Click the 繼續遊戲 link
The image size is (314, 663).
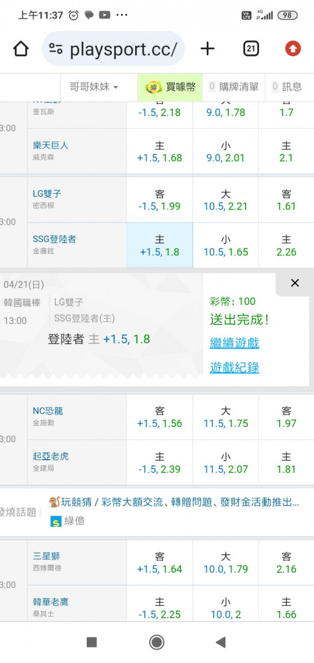(x=235, y=343)
